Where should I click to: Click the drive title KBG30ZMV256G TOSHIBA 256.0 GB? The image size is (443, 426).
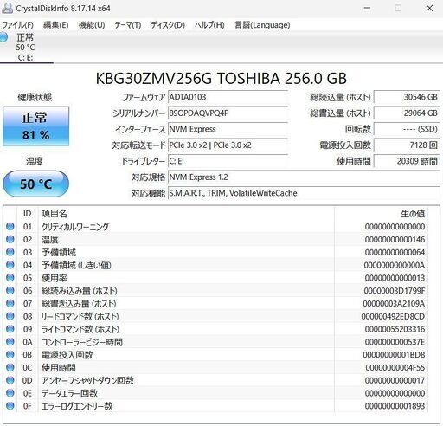coord(221,78)
